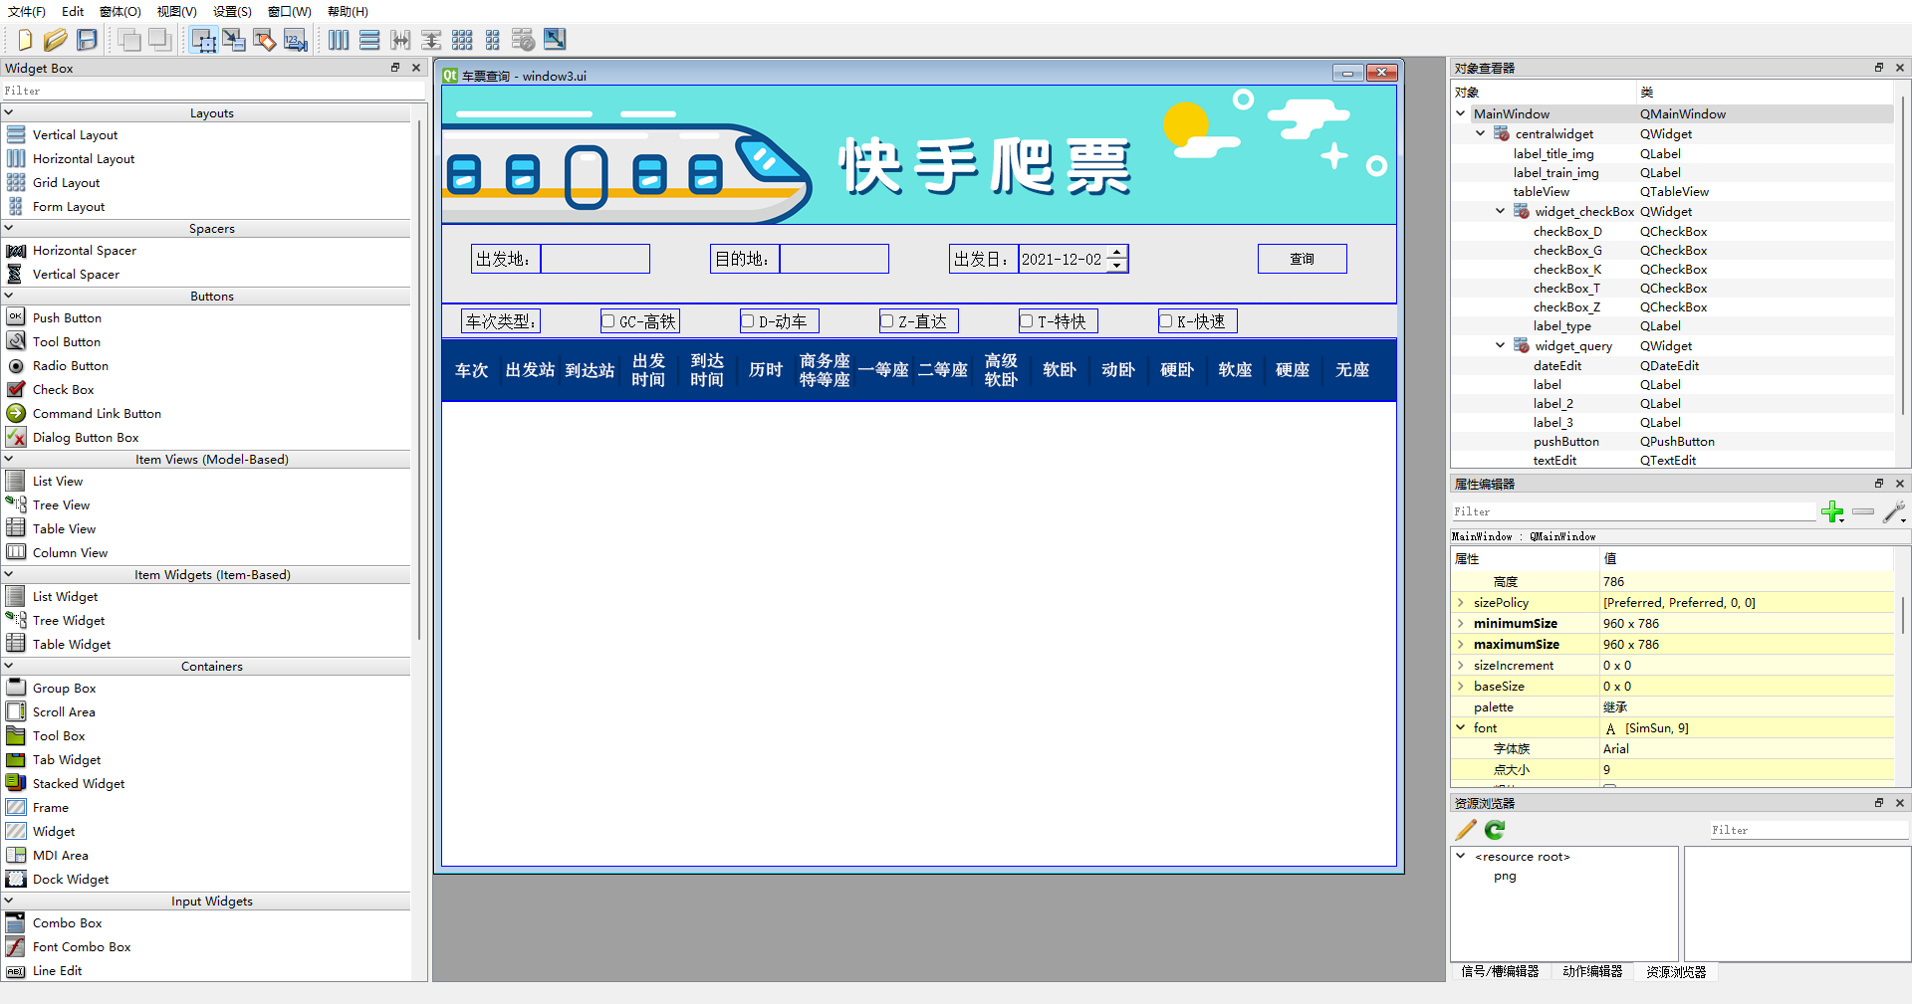Select the Edit Signals/Slots mode icon
The width and height of the screenshot is (1912, 1004).
click(x=234, y=40)
